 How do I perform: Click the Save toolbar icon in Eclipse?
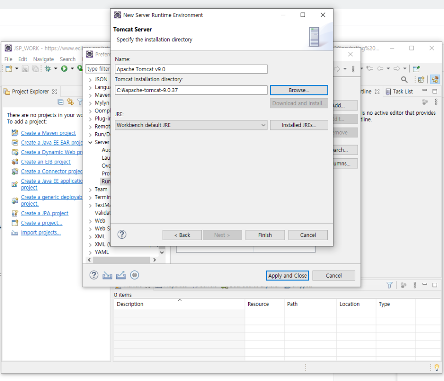click(25, 69)
